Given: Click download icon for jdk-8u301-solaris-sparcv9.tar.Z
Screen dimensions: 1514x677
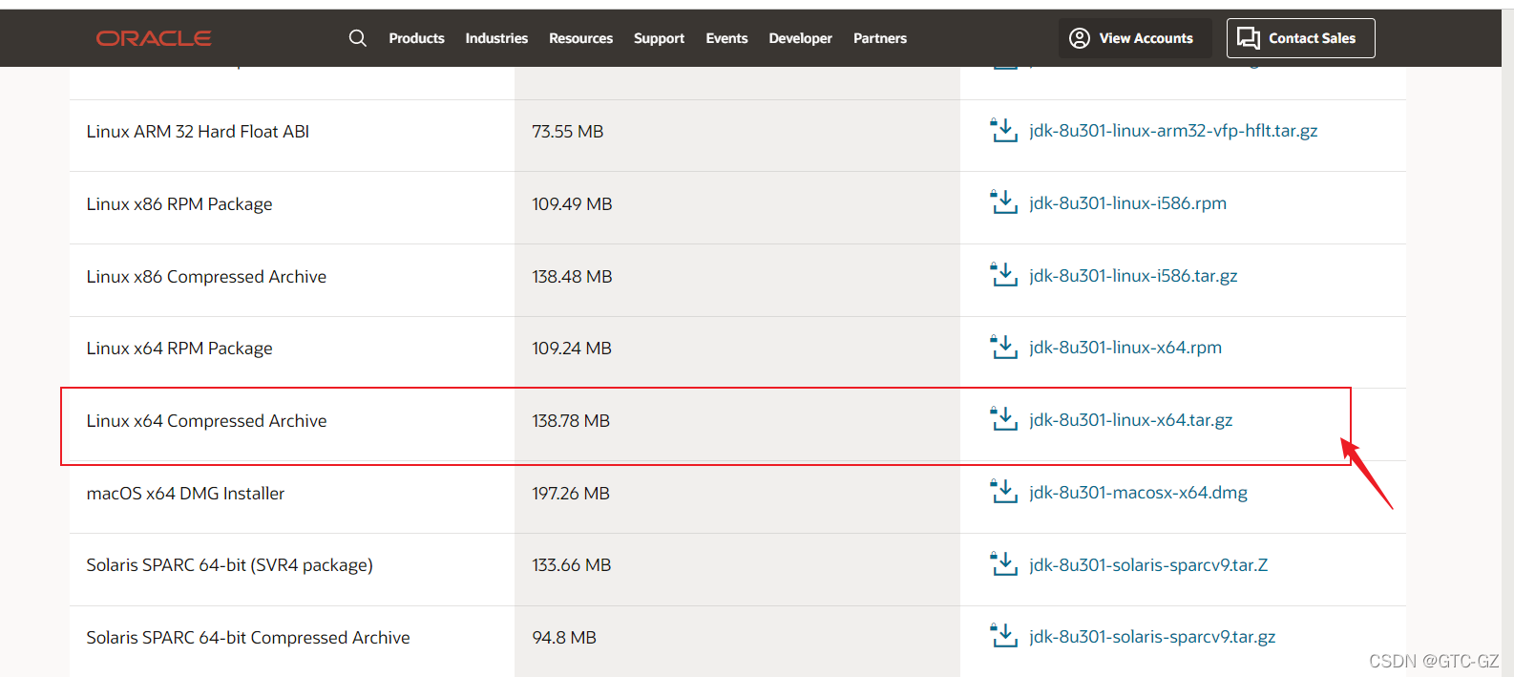Looking at the screenshot, I should pyautogui.click(x=1003, y=564).
